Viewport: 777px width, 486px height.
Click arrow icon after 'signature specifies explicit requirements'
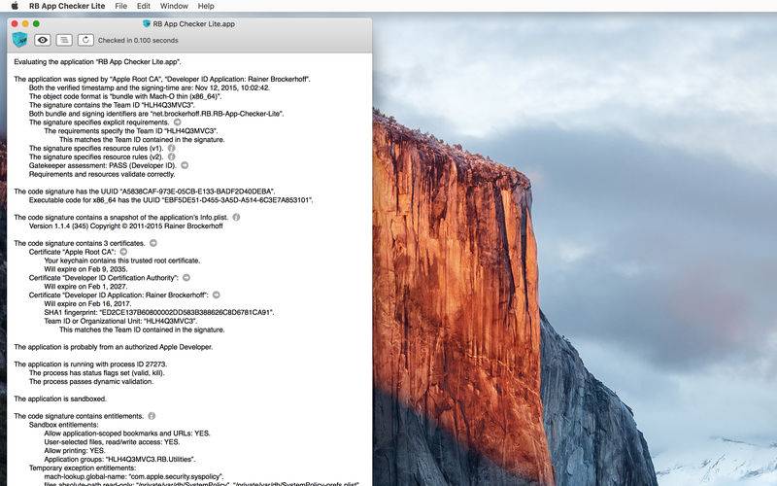point(177,122)
